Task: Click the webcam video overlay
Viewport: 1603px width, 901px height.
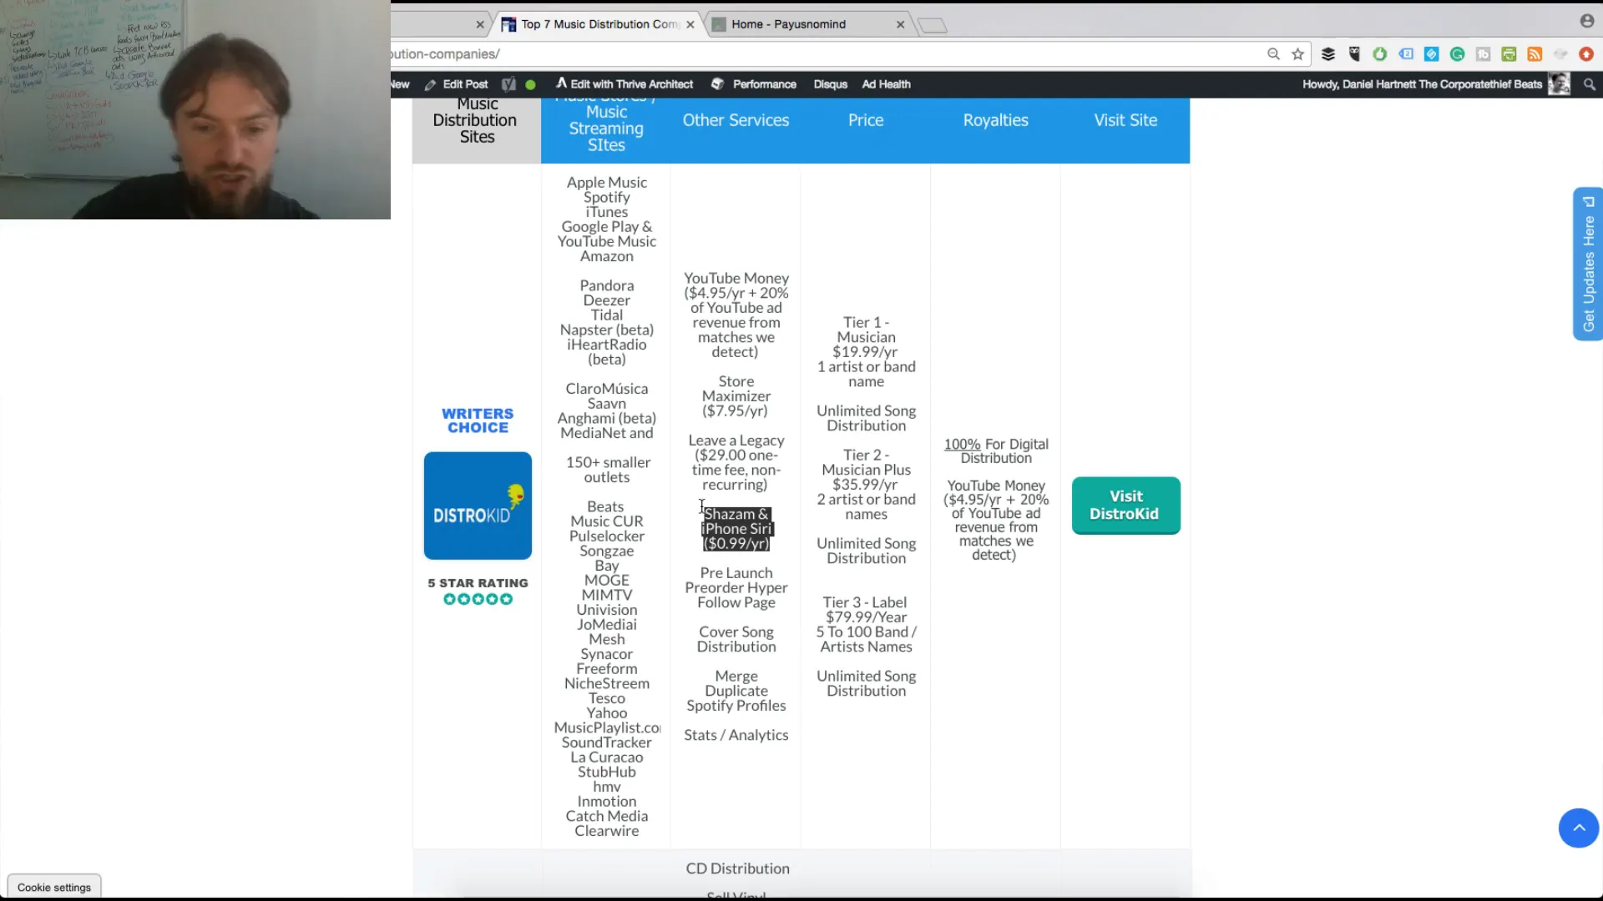Action: point(195,109)
